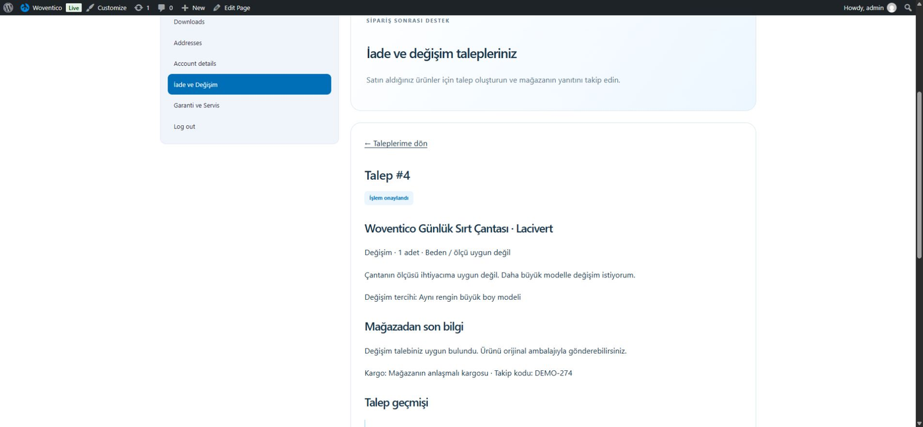
Task: Select the İade ve Değişim tab
Action: point(249,84)
